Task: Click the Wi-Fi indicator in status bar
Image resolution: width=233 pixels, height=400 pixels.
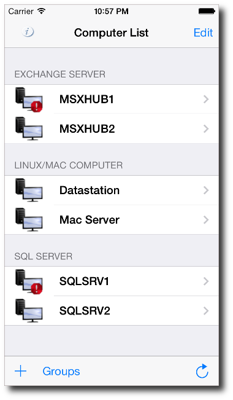Action: [41, 11]
